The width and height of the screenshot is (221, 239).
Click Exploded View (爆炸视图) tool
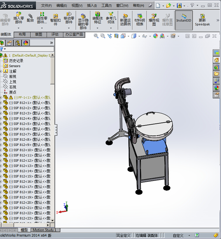pos(154,20)
